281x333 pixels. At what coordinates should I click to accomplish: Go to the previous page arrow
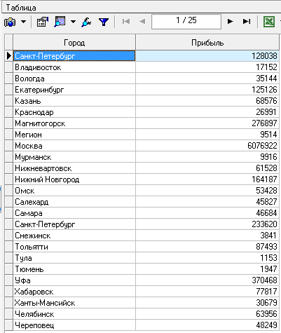[x=142, y=22]
